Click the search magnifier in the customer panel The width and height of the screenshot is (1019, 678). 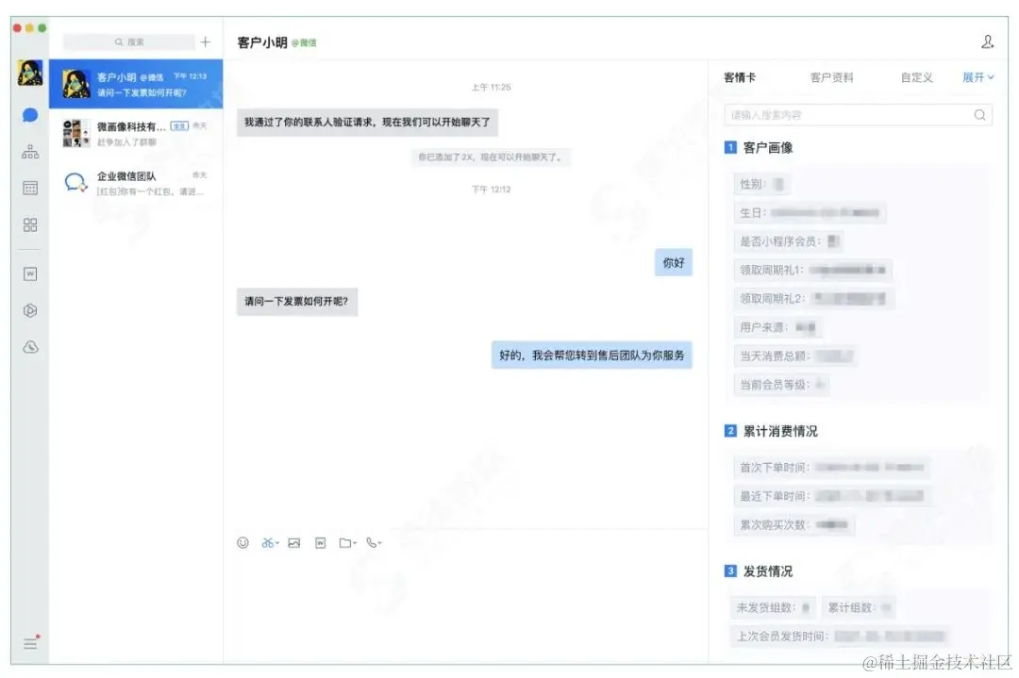(x=979, y=114)
